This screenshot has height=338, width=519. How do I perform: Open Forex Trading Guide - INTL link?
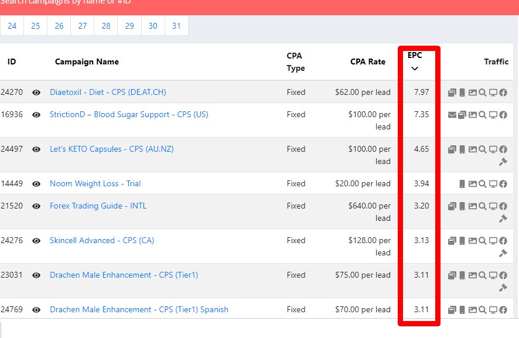[98, 206]
